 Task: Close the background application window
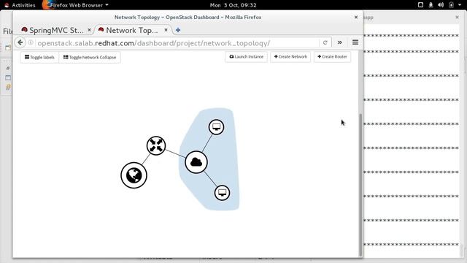click(458, 18)
